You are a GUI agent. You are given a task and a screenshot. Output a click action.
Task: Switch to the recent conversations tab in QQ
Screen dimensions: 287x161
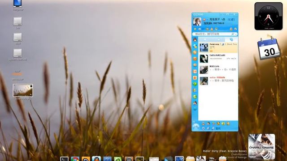231,39
